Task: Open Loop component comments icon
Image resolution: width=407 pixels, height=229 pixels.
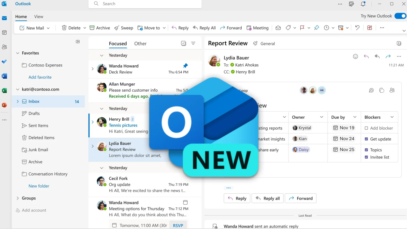Action: [371, 90]
